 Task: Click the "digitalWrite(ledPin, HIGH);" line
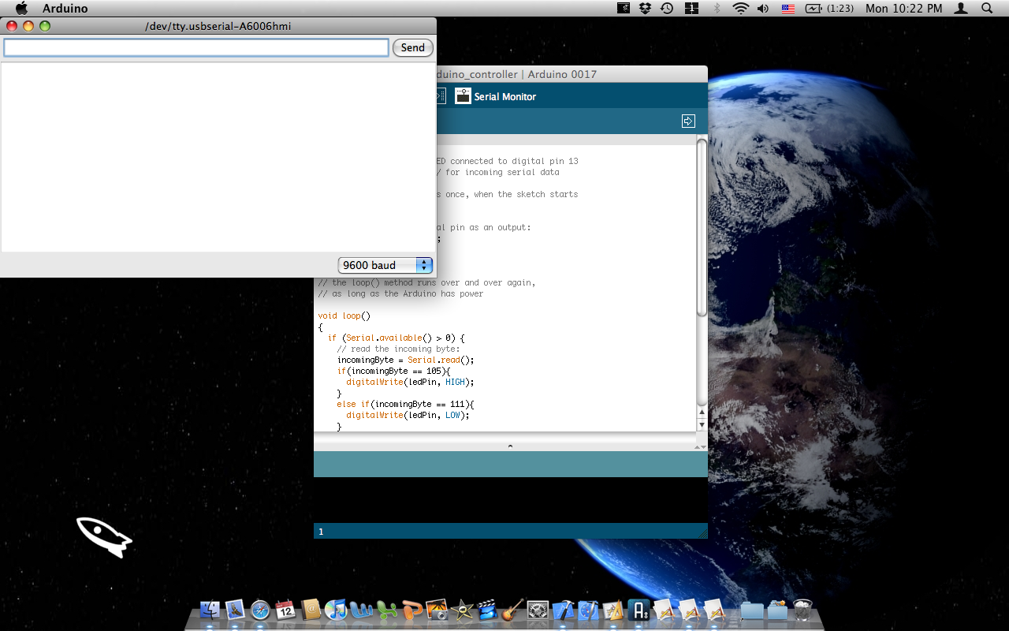pyautogui.click(x=411, y=382)
